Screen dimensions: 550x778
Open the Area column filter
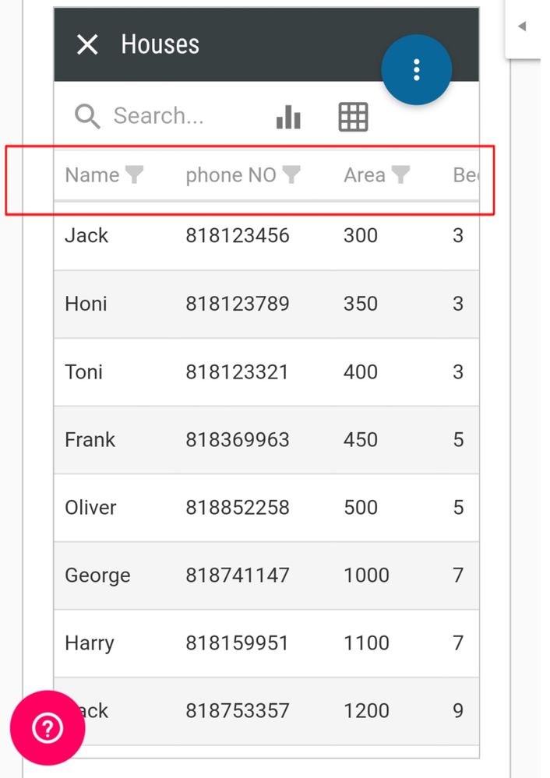(x=400, y=174)
